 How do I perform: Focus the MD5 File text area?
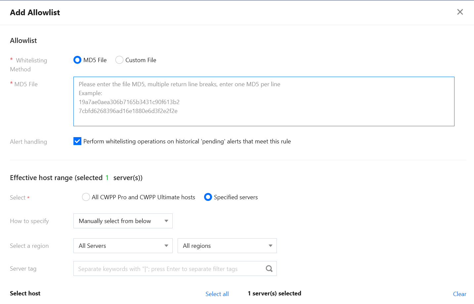click(x=264, y=101)
